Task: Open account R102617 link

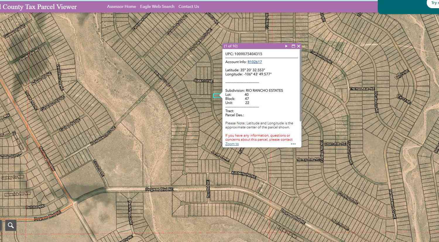Action: pyautogui.click(x=255, y=62)
